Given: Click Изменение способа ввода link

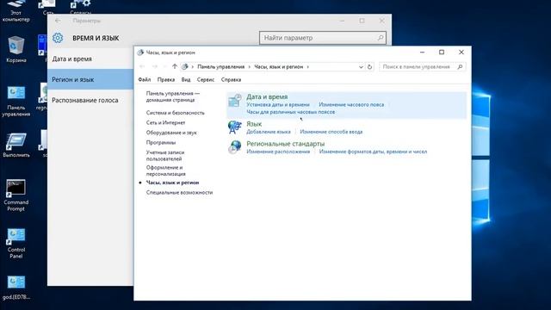Looking at the screenshot, I should (x=331, y=132).
